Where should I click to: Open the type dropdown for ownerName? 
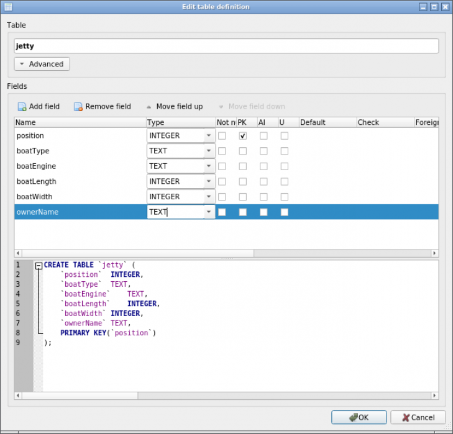tap(209, 212)
